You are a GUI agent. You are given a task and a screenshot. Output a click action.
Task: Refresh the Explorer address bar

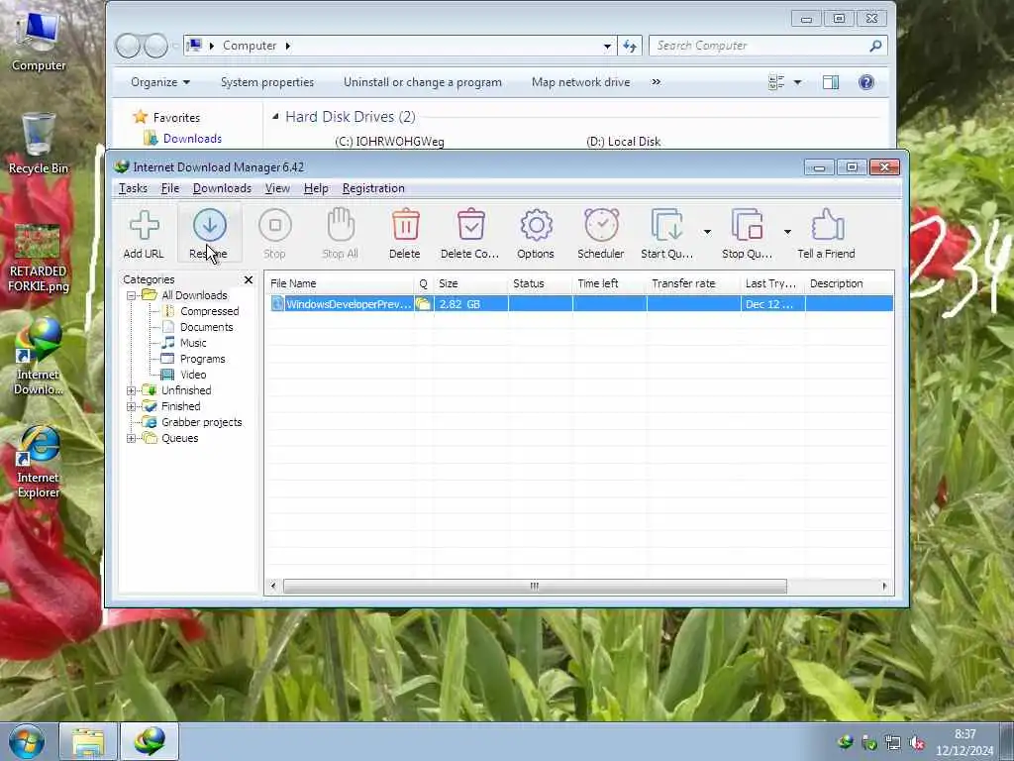(x=629, y=46)
